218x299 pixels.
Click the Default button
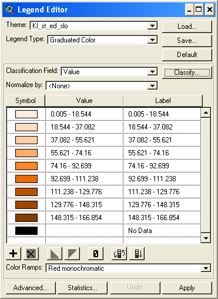pos(187,55)
